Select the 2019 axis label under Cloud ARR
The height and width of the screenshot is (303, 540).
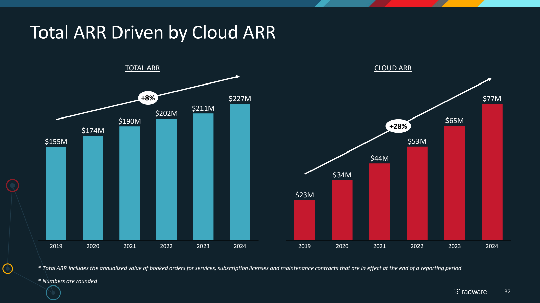[x=304, y=246]
